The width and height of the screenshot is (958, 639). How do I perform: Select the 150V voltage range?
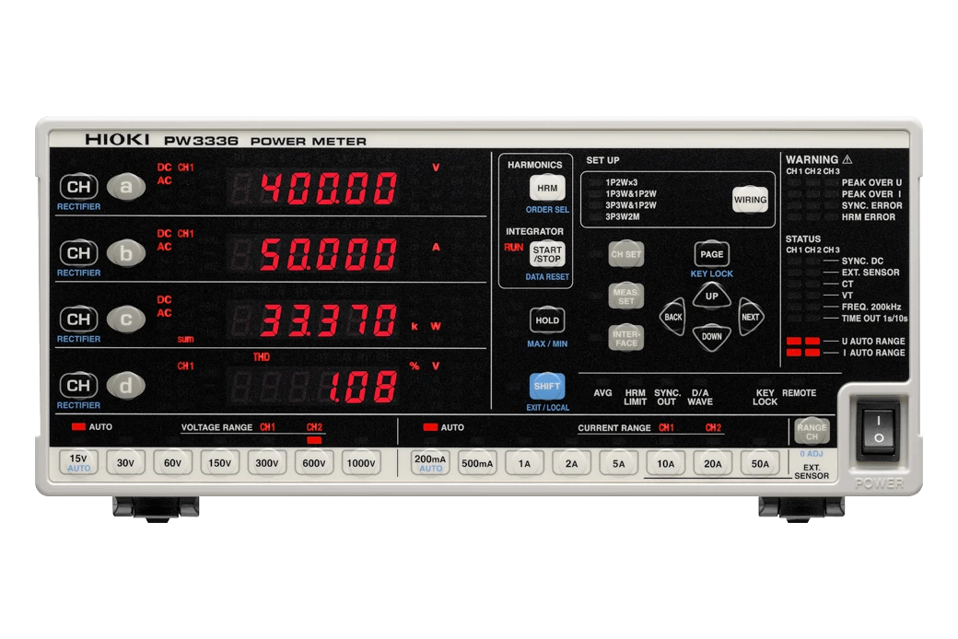point(220,463)
